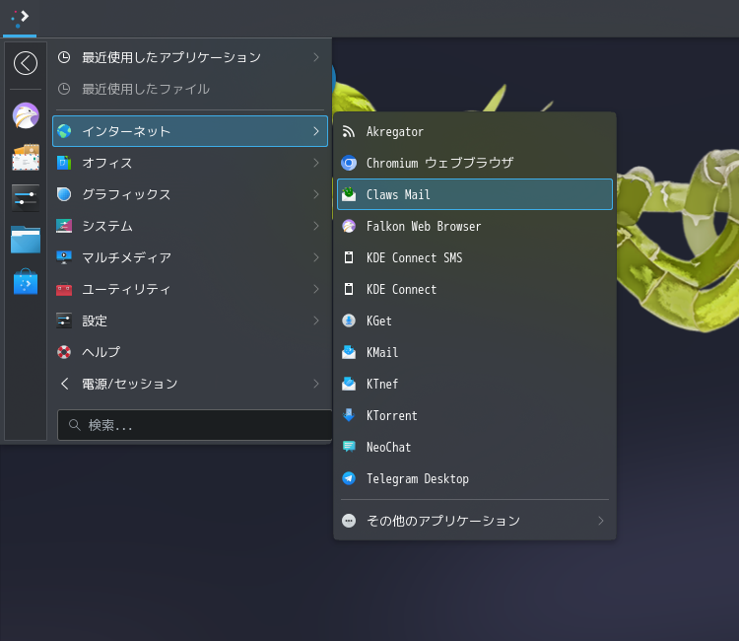Click the Falkon Web Browser icon in submenu

tap(349, 227)
